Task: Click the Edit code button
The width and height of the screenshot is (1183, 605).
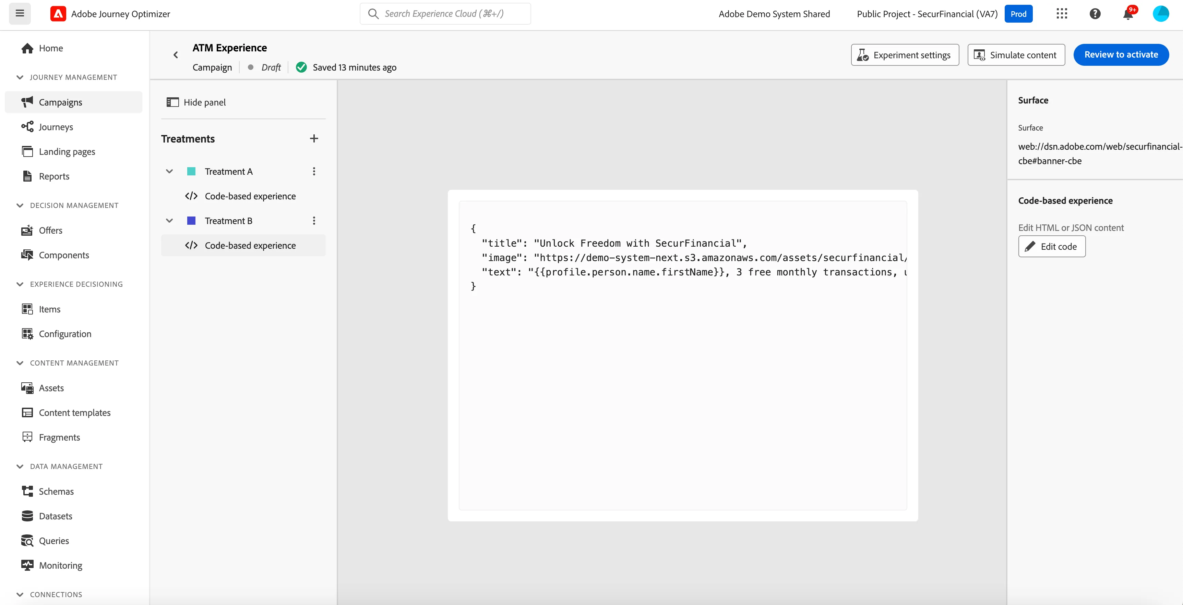Action: (1052, 246)
